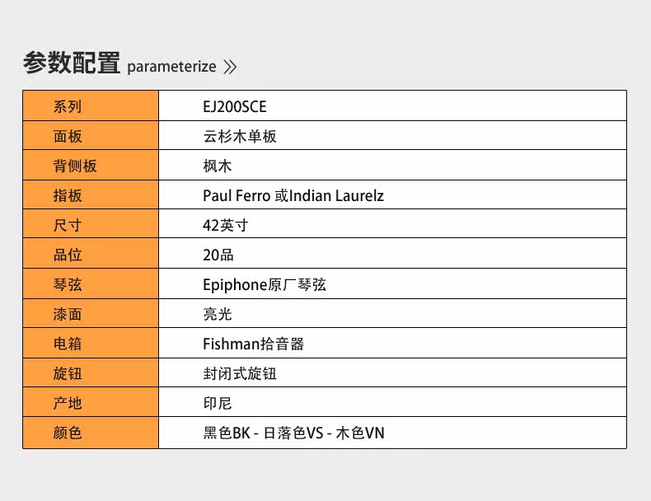
Task: Click the 云杉木单板 value
Action: coord(240,136)
